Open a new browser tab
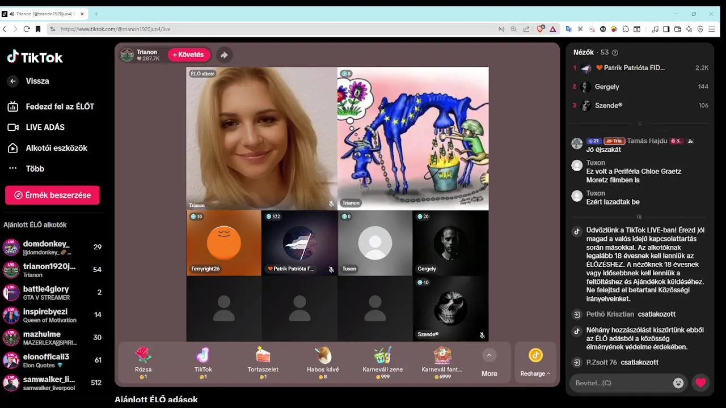This screenshot has width=726, height=408. 96,14
